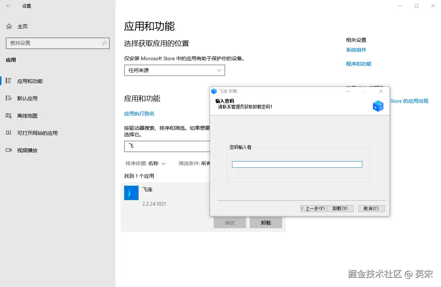Click 卸载(U) button in the 飞连 dialog
The image size is (441, 287).
coord(340,208)
